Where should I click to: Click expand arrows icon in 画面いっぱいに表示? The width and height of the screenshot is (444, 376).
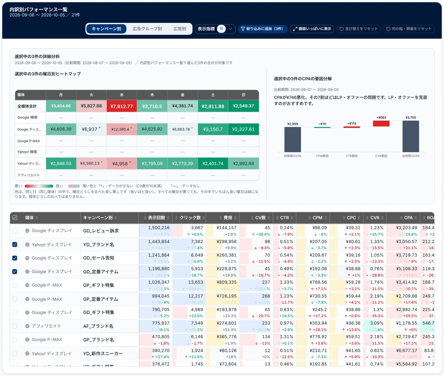click(x=295, y=29)
